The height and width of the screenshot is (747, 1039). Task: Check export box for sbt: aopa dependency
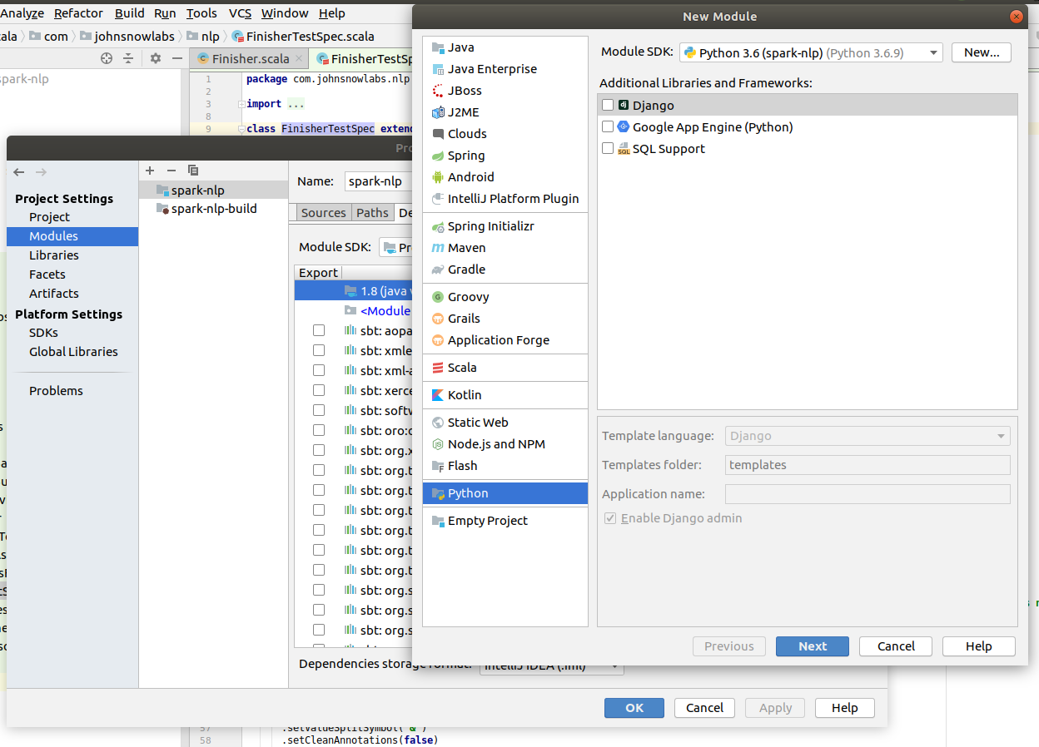pyautogui.click(x=319, y=330)
